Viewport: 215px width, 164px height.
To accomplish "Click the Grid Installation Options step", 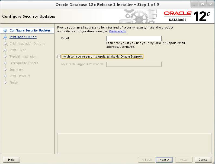I will pos(27,43).
